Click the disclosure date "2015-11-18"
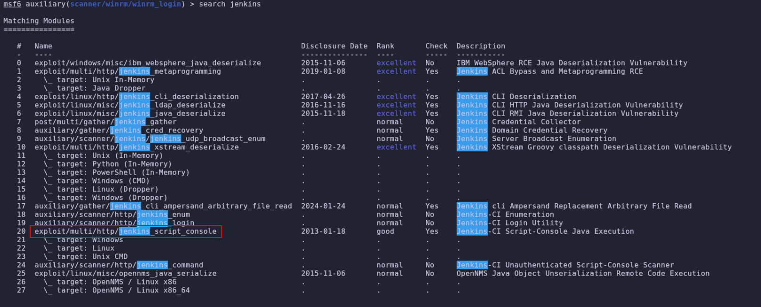The width and height of the screenshot is (761, 307). click(x=323, y=114)
